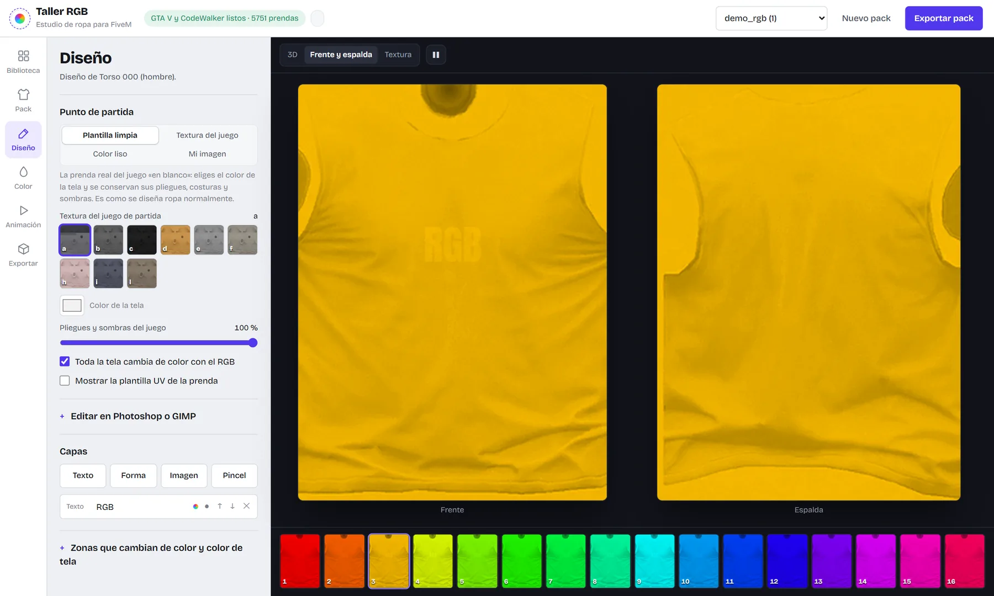Switch to 'Frente y espalda' view tab
Screen dimensions: 994x596
point(341,55)
